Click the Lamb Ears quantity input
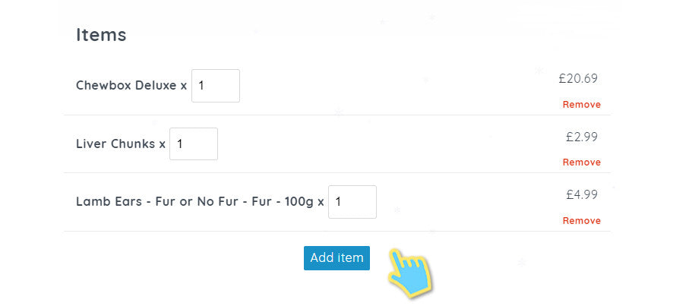Image resolution: width=692 pixels, height=306 pixels. [352, 202]
